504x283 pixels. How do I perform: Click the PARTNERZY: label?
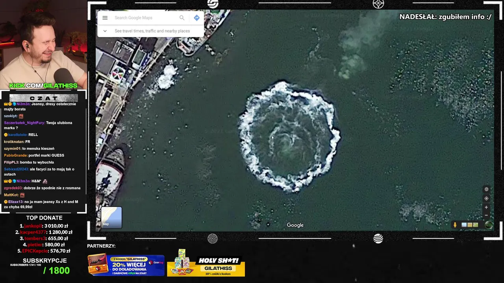point(101,246)
